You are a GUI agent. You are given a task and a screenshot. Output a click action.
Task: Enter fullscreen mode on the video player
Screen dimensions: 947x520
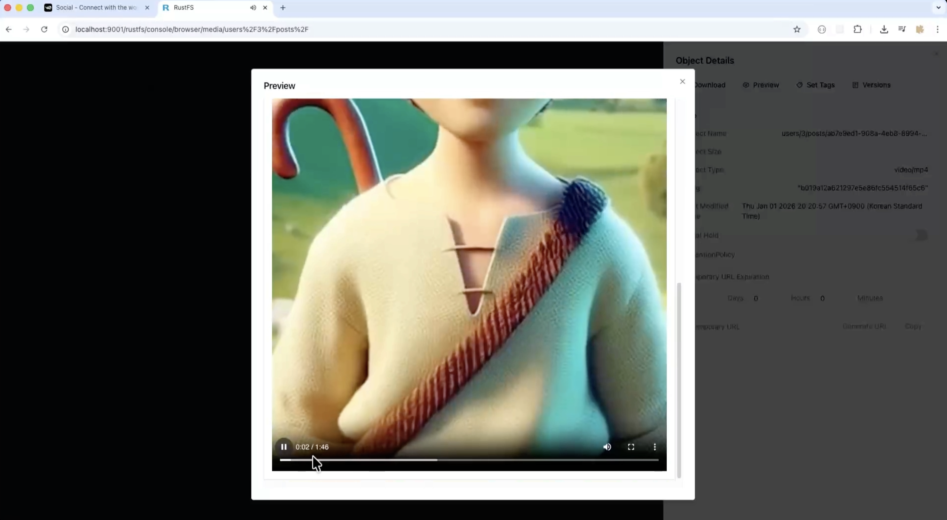coord(631,447)
